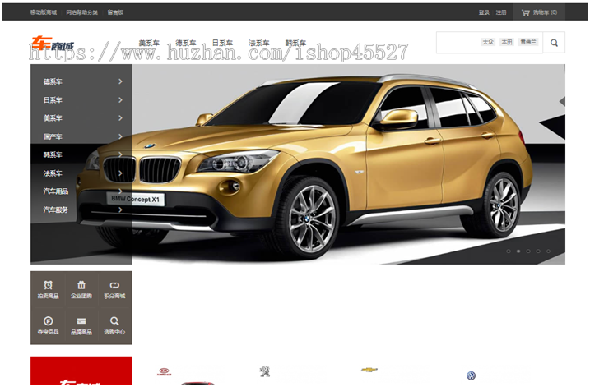Open 网店帮助分类 link

point(82,12)
